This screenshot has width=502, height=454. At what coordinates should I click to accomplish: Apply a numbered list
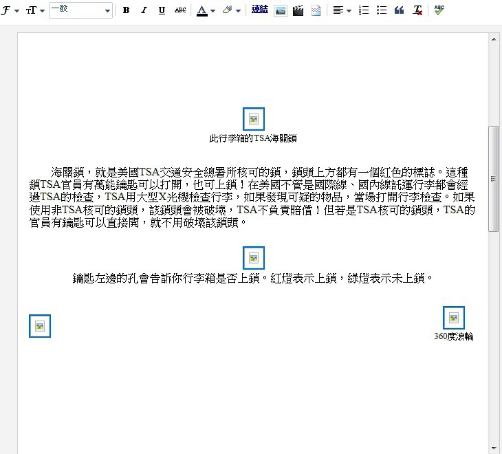click(364, 10)
